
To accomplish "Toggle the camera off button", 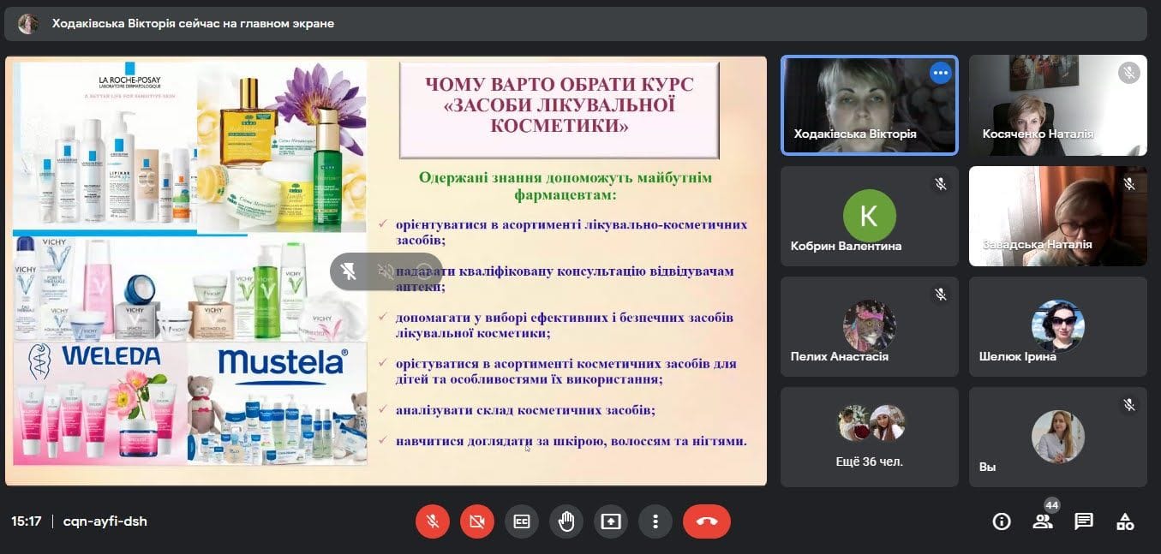I will (x=477, y=521).
